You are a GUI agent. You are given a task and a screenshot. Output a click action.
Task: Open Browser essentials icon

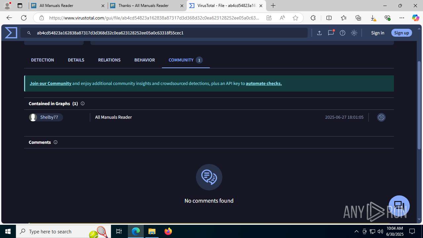(387, 18)
